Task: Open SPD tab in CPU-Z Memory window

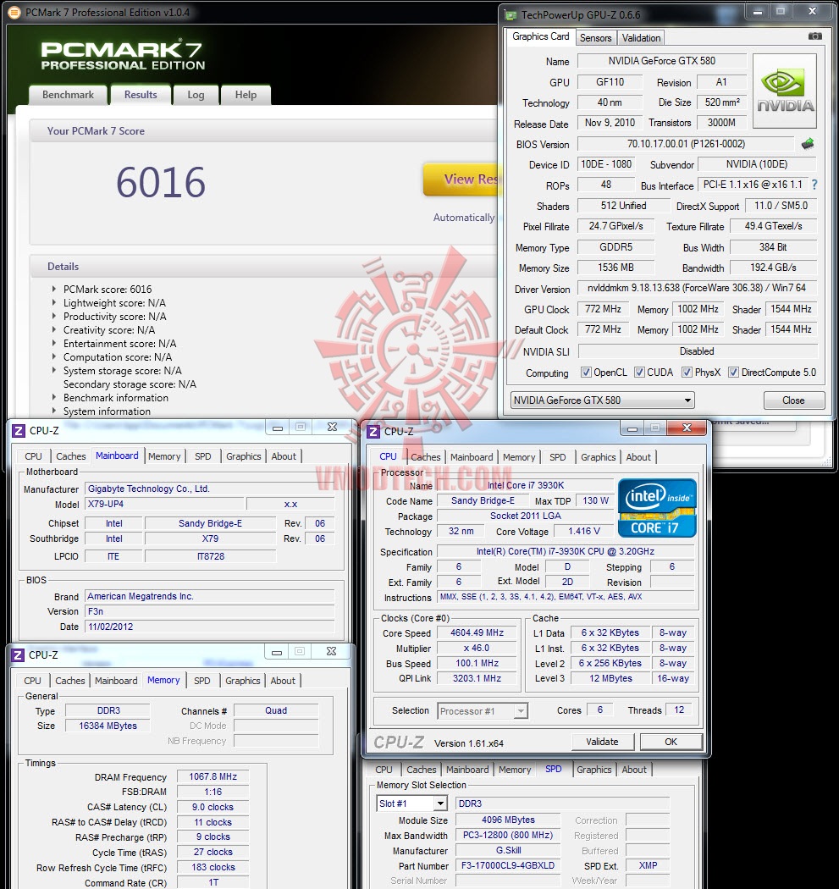Action: point(201,681)
